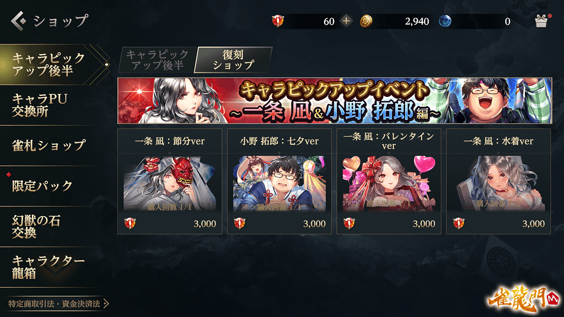Click the キャラピックアップイベント banner
Screen dimensions: 564x317
click(x=334, y=100)
